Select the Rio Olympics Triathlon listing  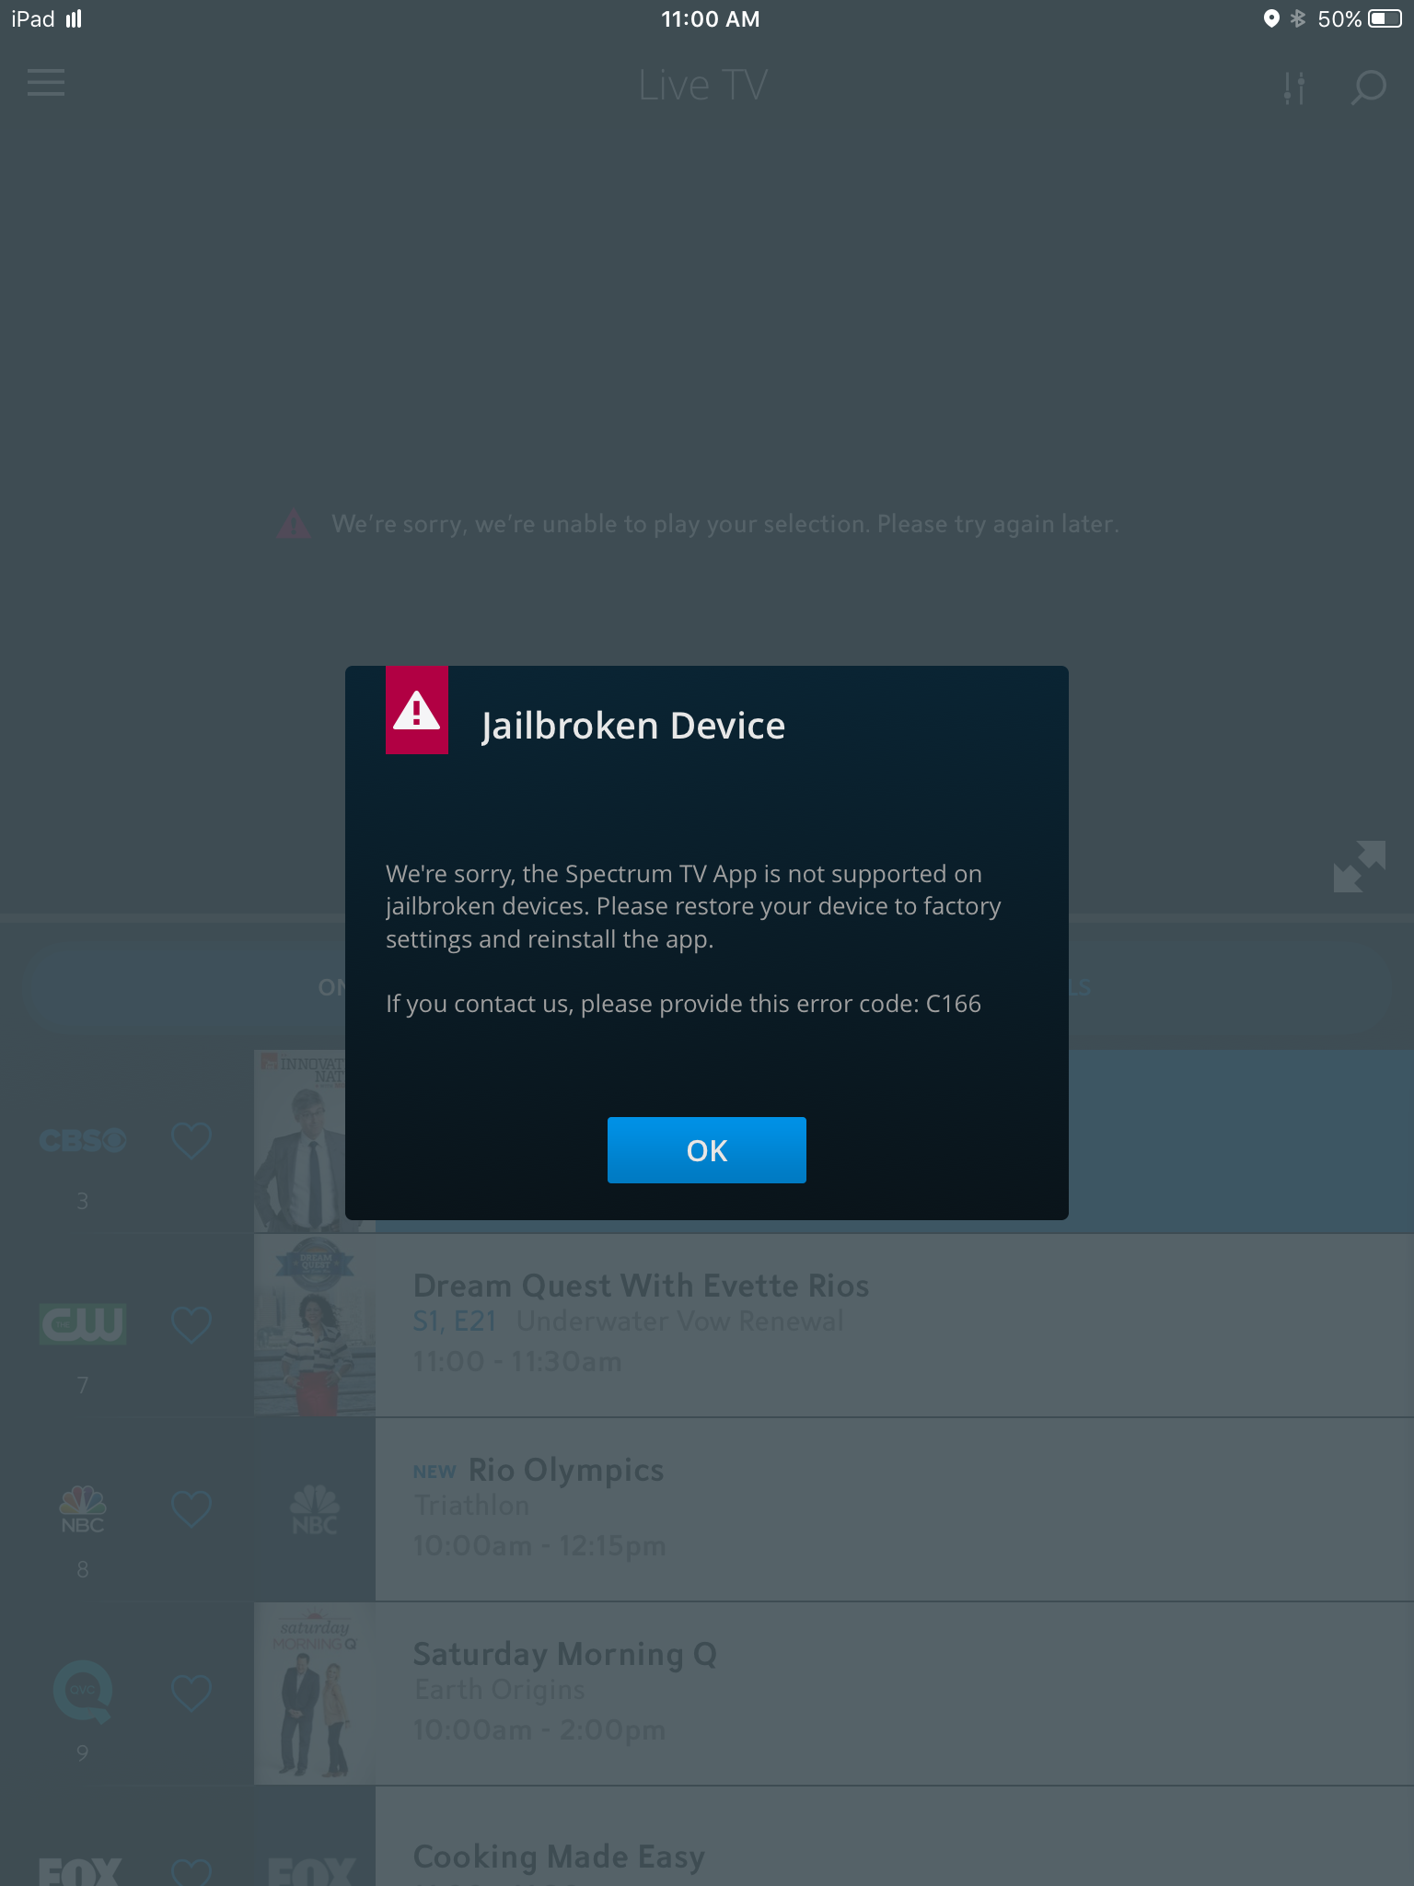tap(895, 1509)
